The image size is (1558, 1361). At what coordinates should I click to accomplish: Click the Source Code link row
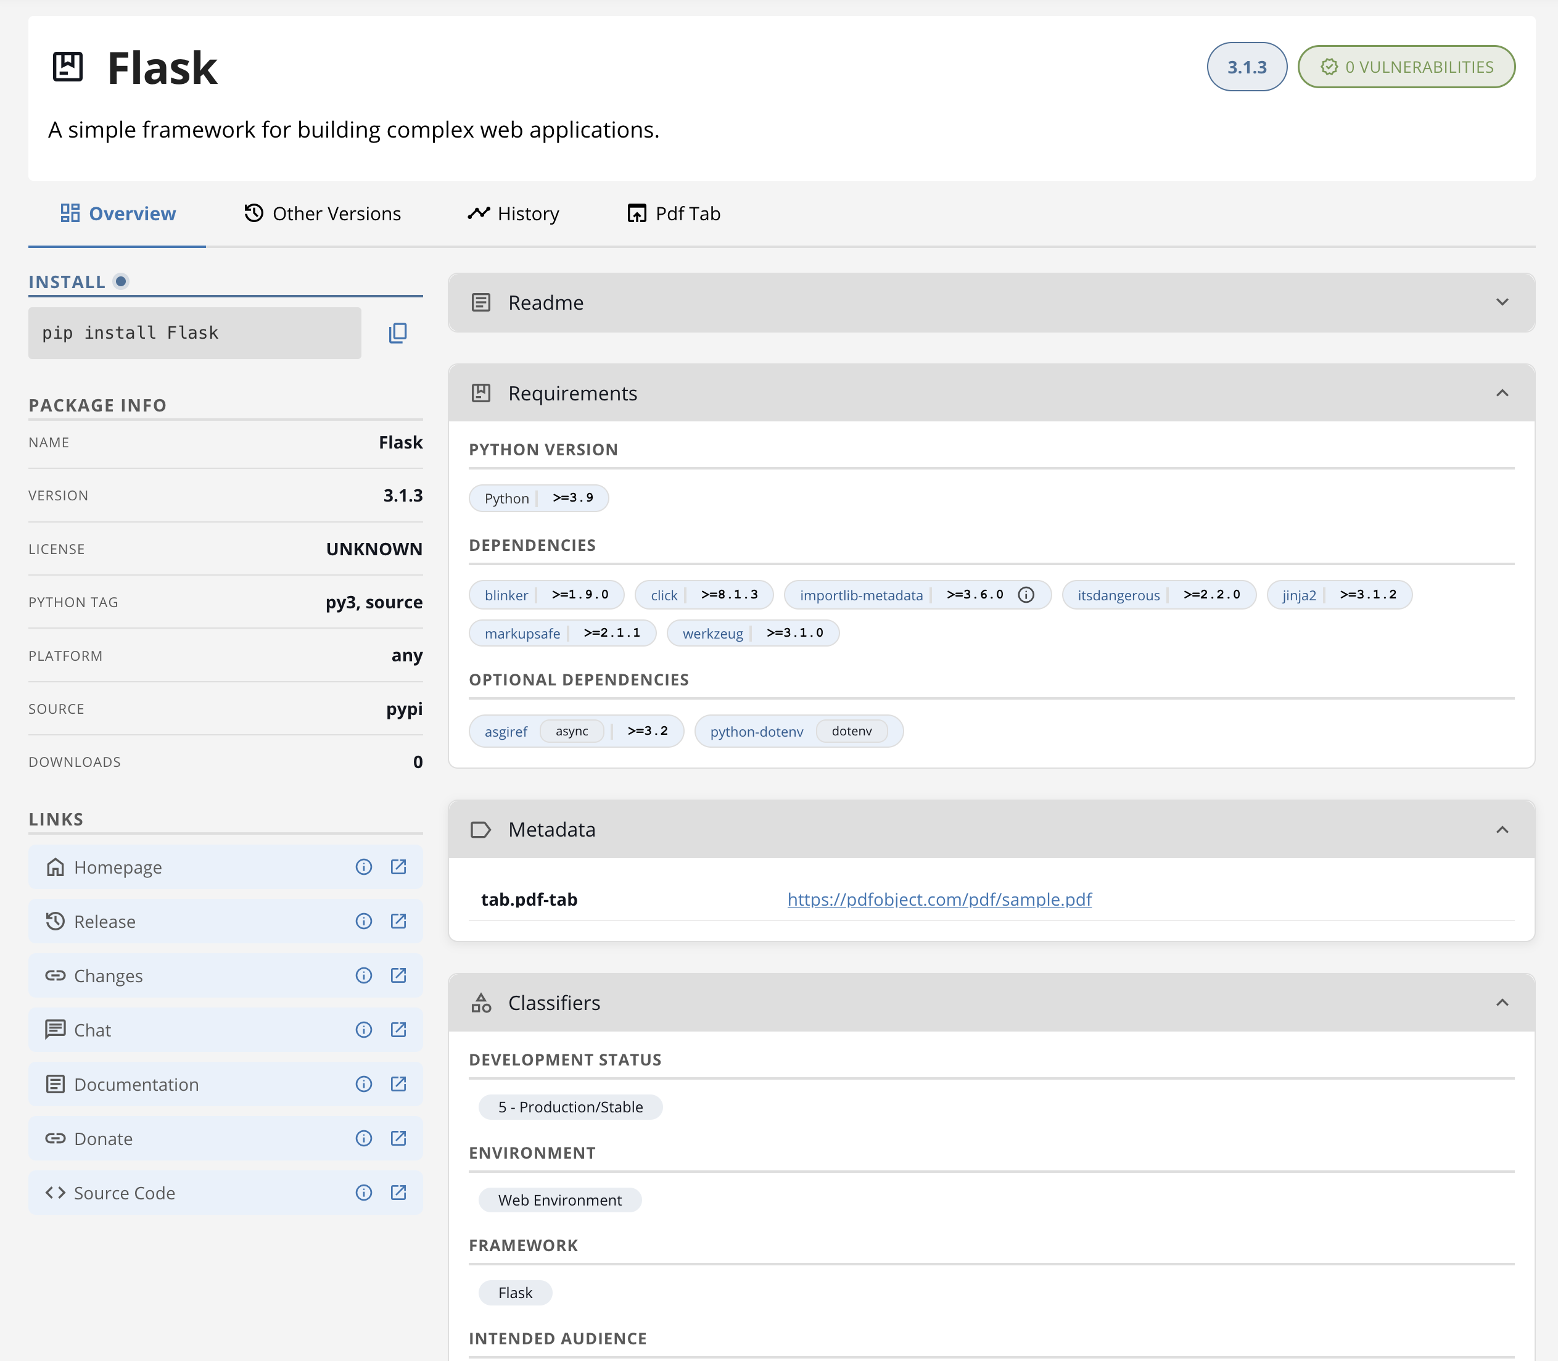(x=226, y=1193)
